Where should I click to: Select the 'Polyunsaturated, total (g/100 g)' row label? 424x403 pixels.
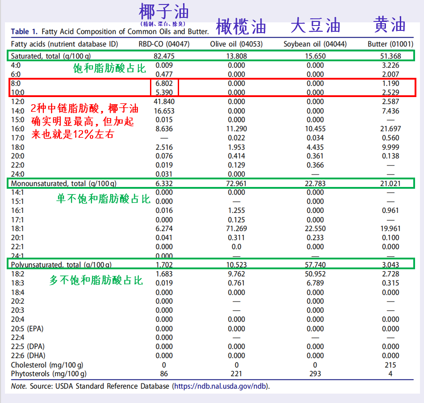[61, 265]
